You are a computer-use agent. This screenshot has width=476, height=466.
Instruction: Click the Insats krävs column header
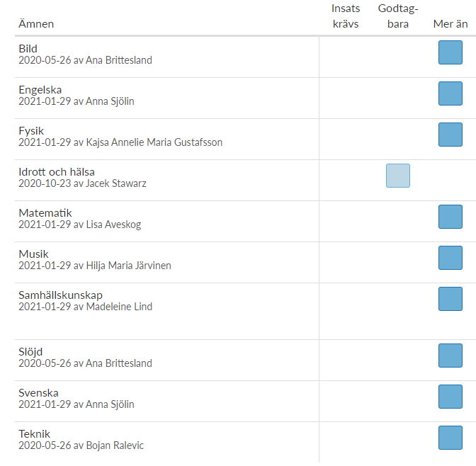pos(346,16)
